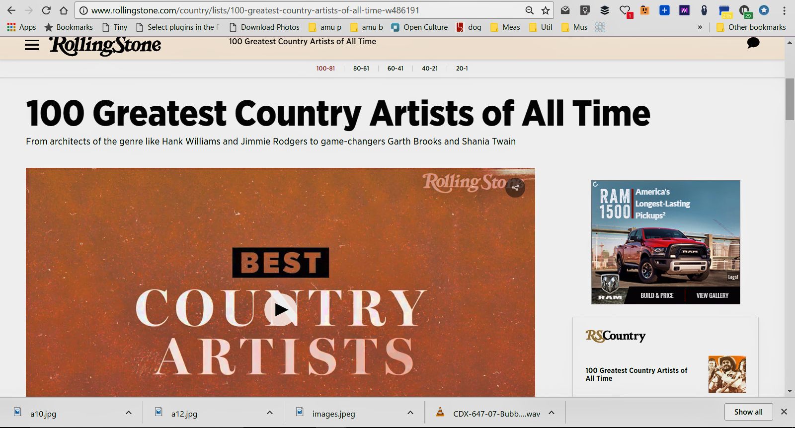The height and width of the screenshot is (428, 795).
Task: Play the Best Country Artists video
Action: point(281,310)
